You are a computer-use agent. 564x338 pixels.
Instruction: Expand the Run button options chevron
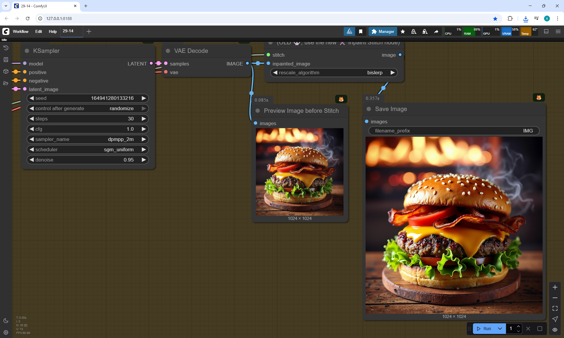pyautogui.click(x=500, y=329)
